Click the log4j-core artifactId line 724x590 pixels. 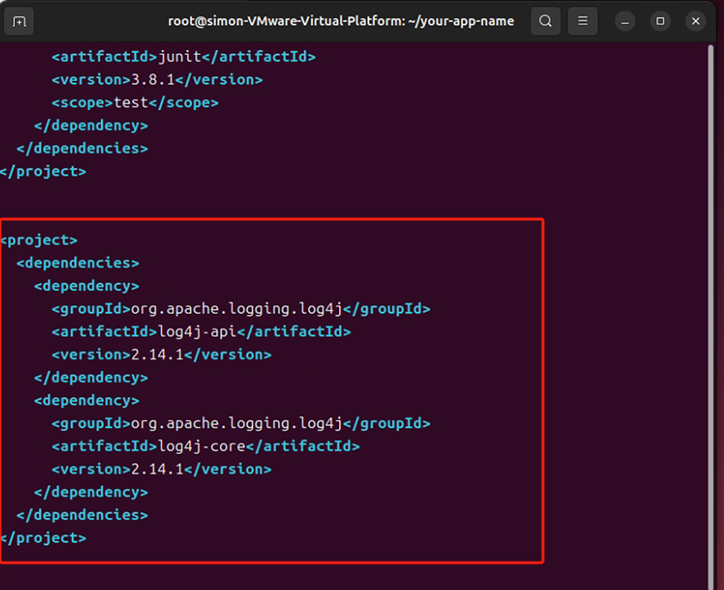[205, 446]
